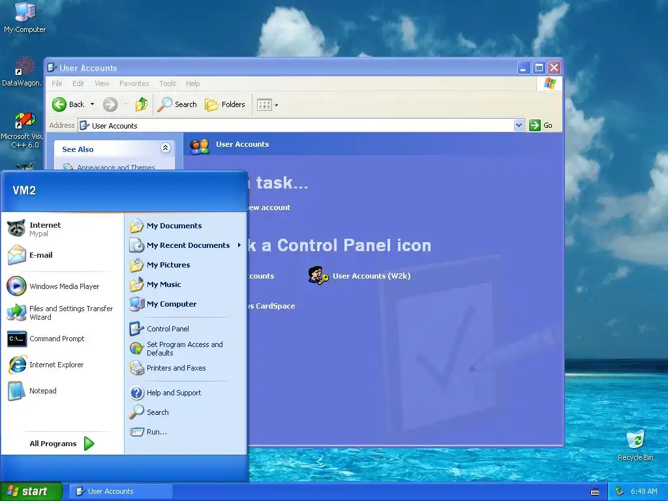This screenshot has width=668, height=501.
Task: Open the Favorites menu
Action: pos(134,83)
